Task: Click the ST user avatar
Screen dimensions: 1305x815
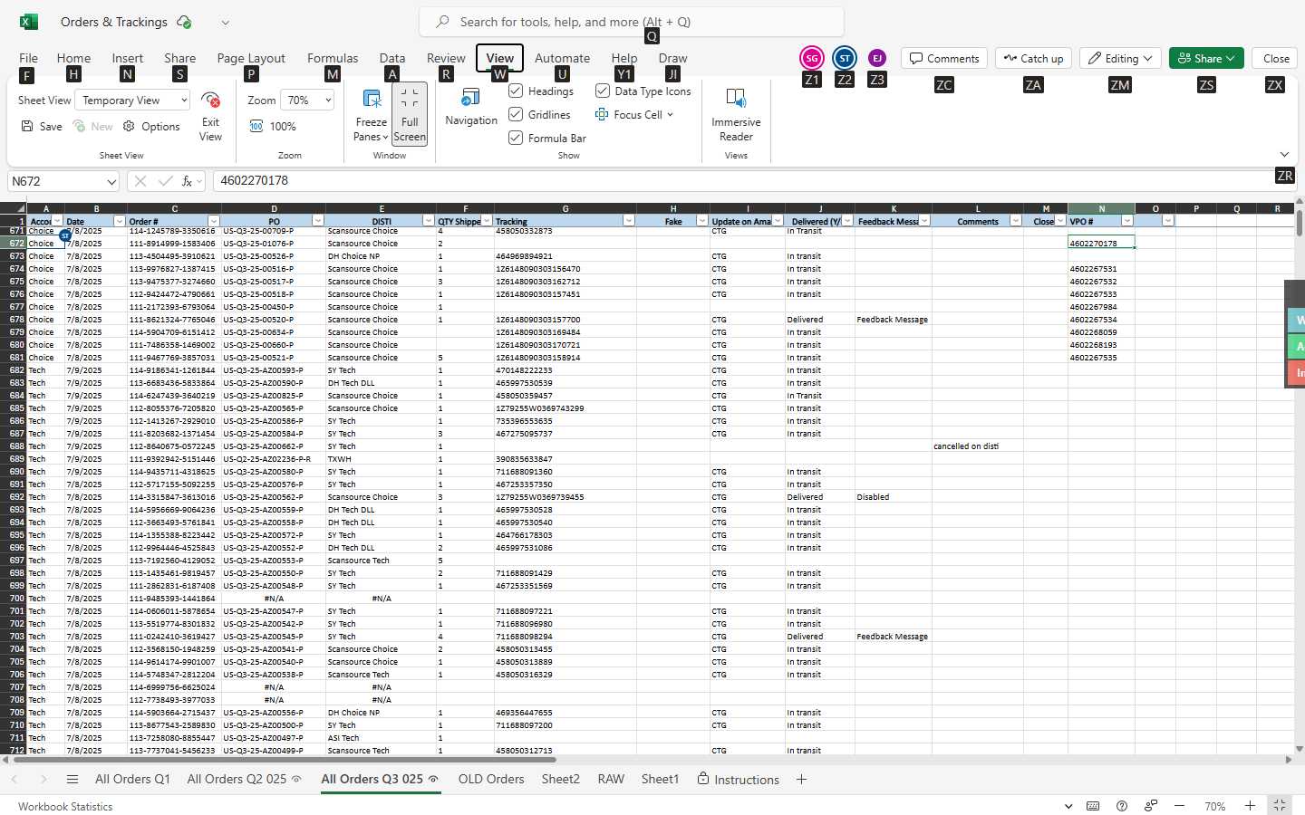Action: [845, 58]
